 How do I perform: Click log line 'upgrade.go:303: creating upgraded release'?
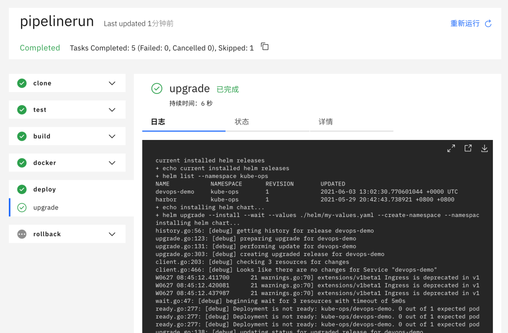pyautogui.click(x=270, y=254)
